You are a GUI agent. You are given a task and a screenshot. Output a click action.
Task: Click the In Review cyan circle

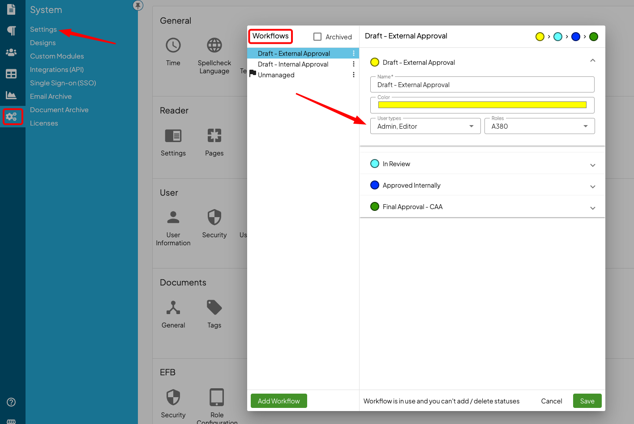(x=375, y=164)
